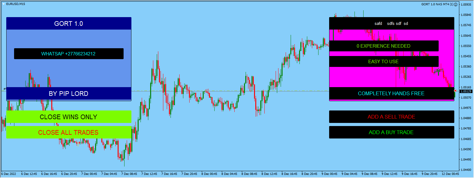Click the current price tag 1.05129
Screen dimensions: 474x178
coord(466,91)
